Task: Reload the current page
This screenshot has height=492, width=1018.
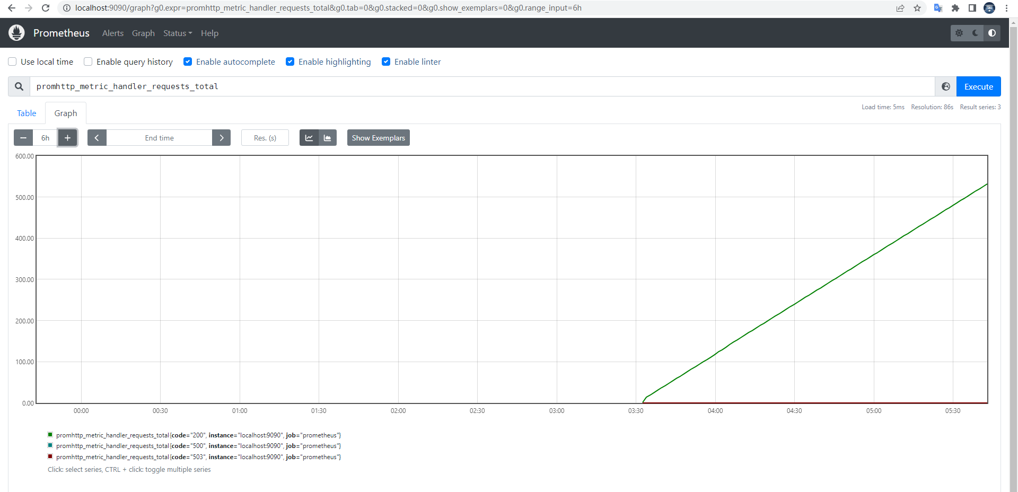Action: pyautogui.click(x=46, y=8)
